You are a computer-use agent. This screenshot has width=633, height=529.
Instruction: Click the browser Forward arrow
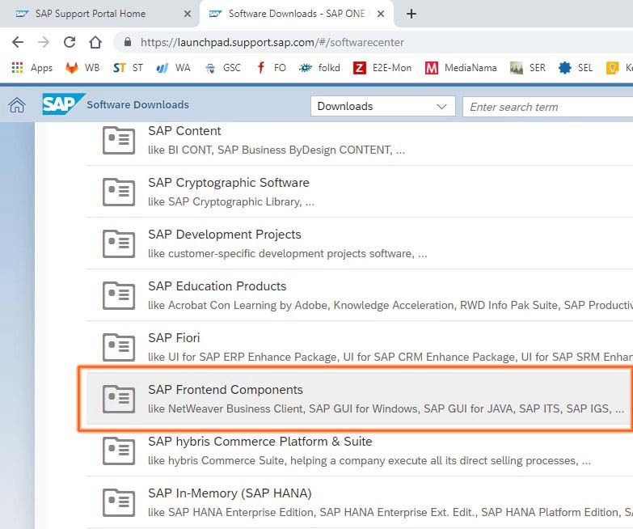44,42
